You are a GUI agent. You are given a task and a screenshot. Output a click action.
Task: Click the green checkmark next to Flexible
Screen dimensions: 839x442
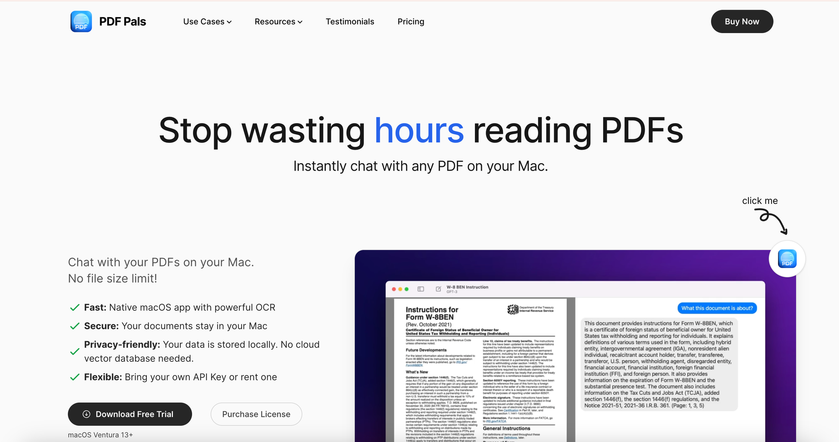coord(75,377)
